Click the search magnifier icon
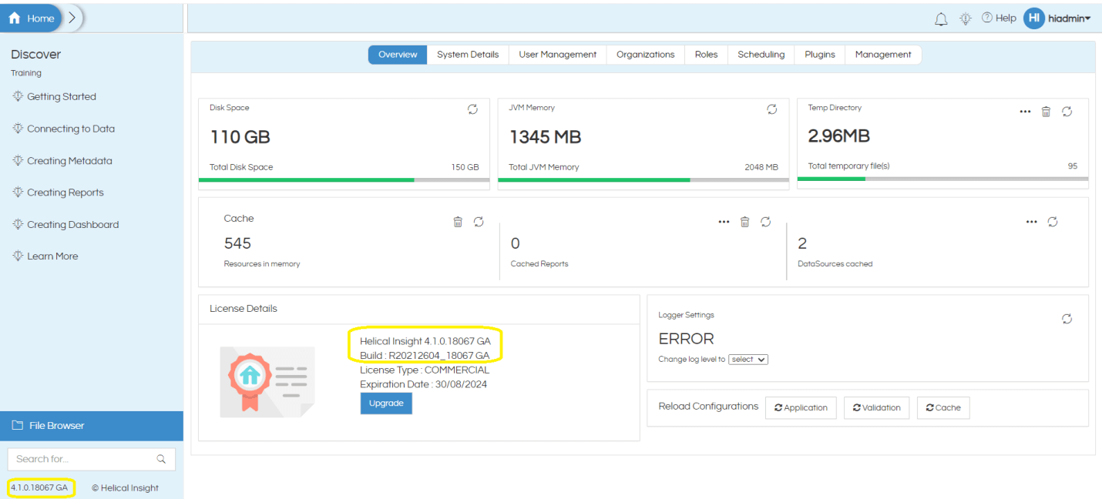This screenshot has width=1102, height=499. point(161,459)
